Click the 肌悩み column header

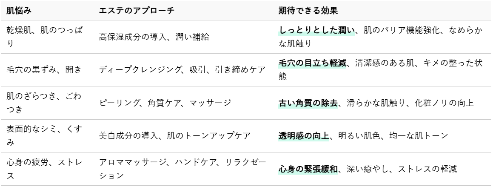[19, 11]
